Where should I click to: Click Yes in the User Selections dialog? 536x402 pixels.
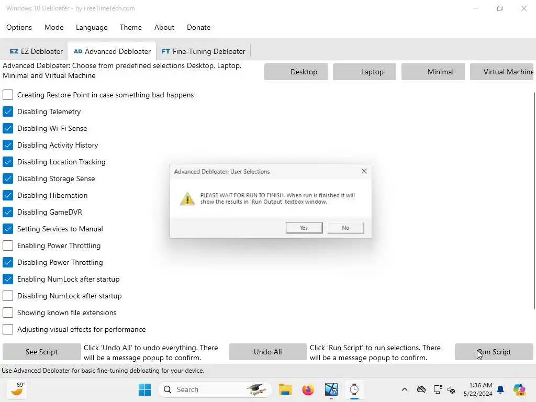click(304, 228)
